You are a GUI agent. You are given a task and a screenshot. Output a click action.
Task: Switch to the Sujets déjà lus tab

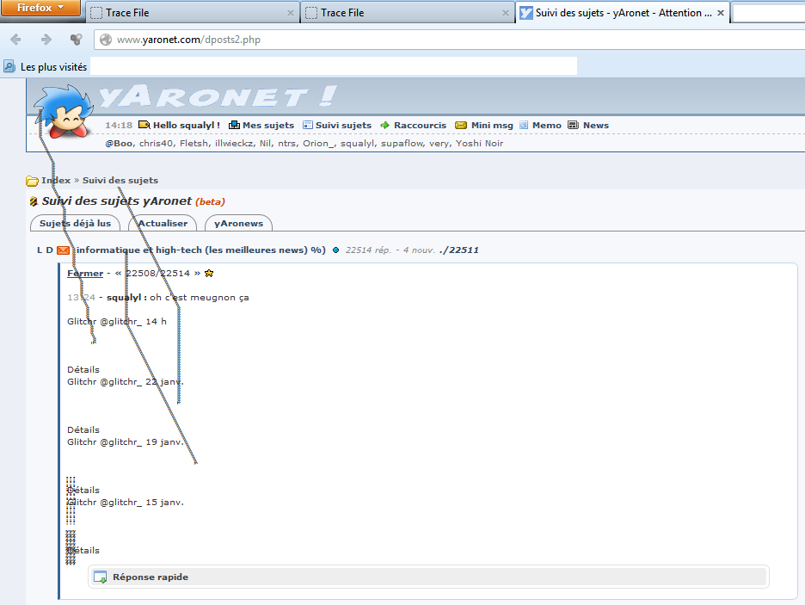(75, 224)
